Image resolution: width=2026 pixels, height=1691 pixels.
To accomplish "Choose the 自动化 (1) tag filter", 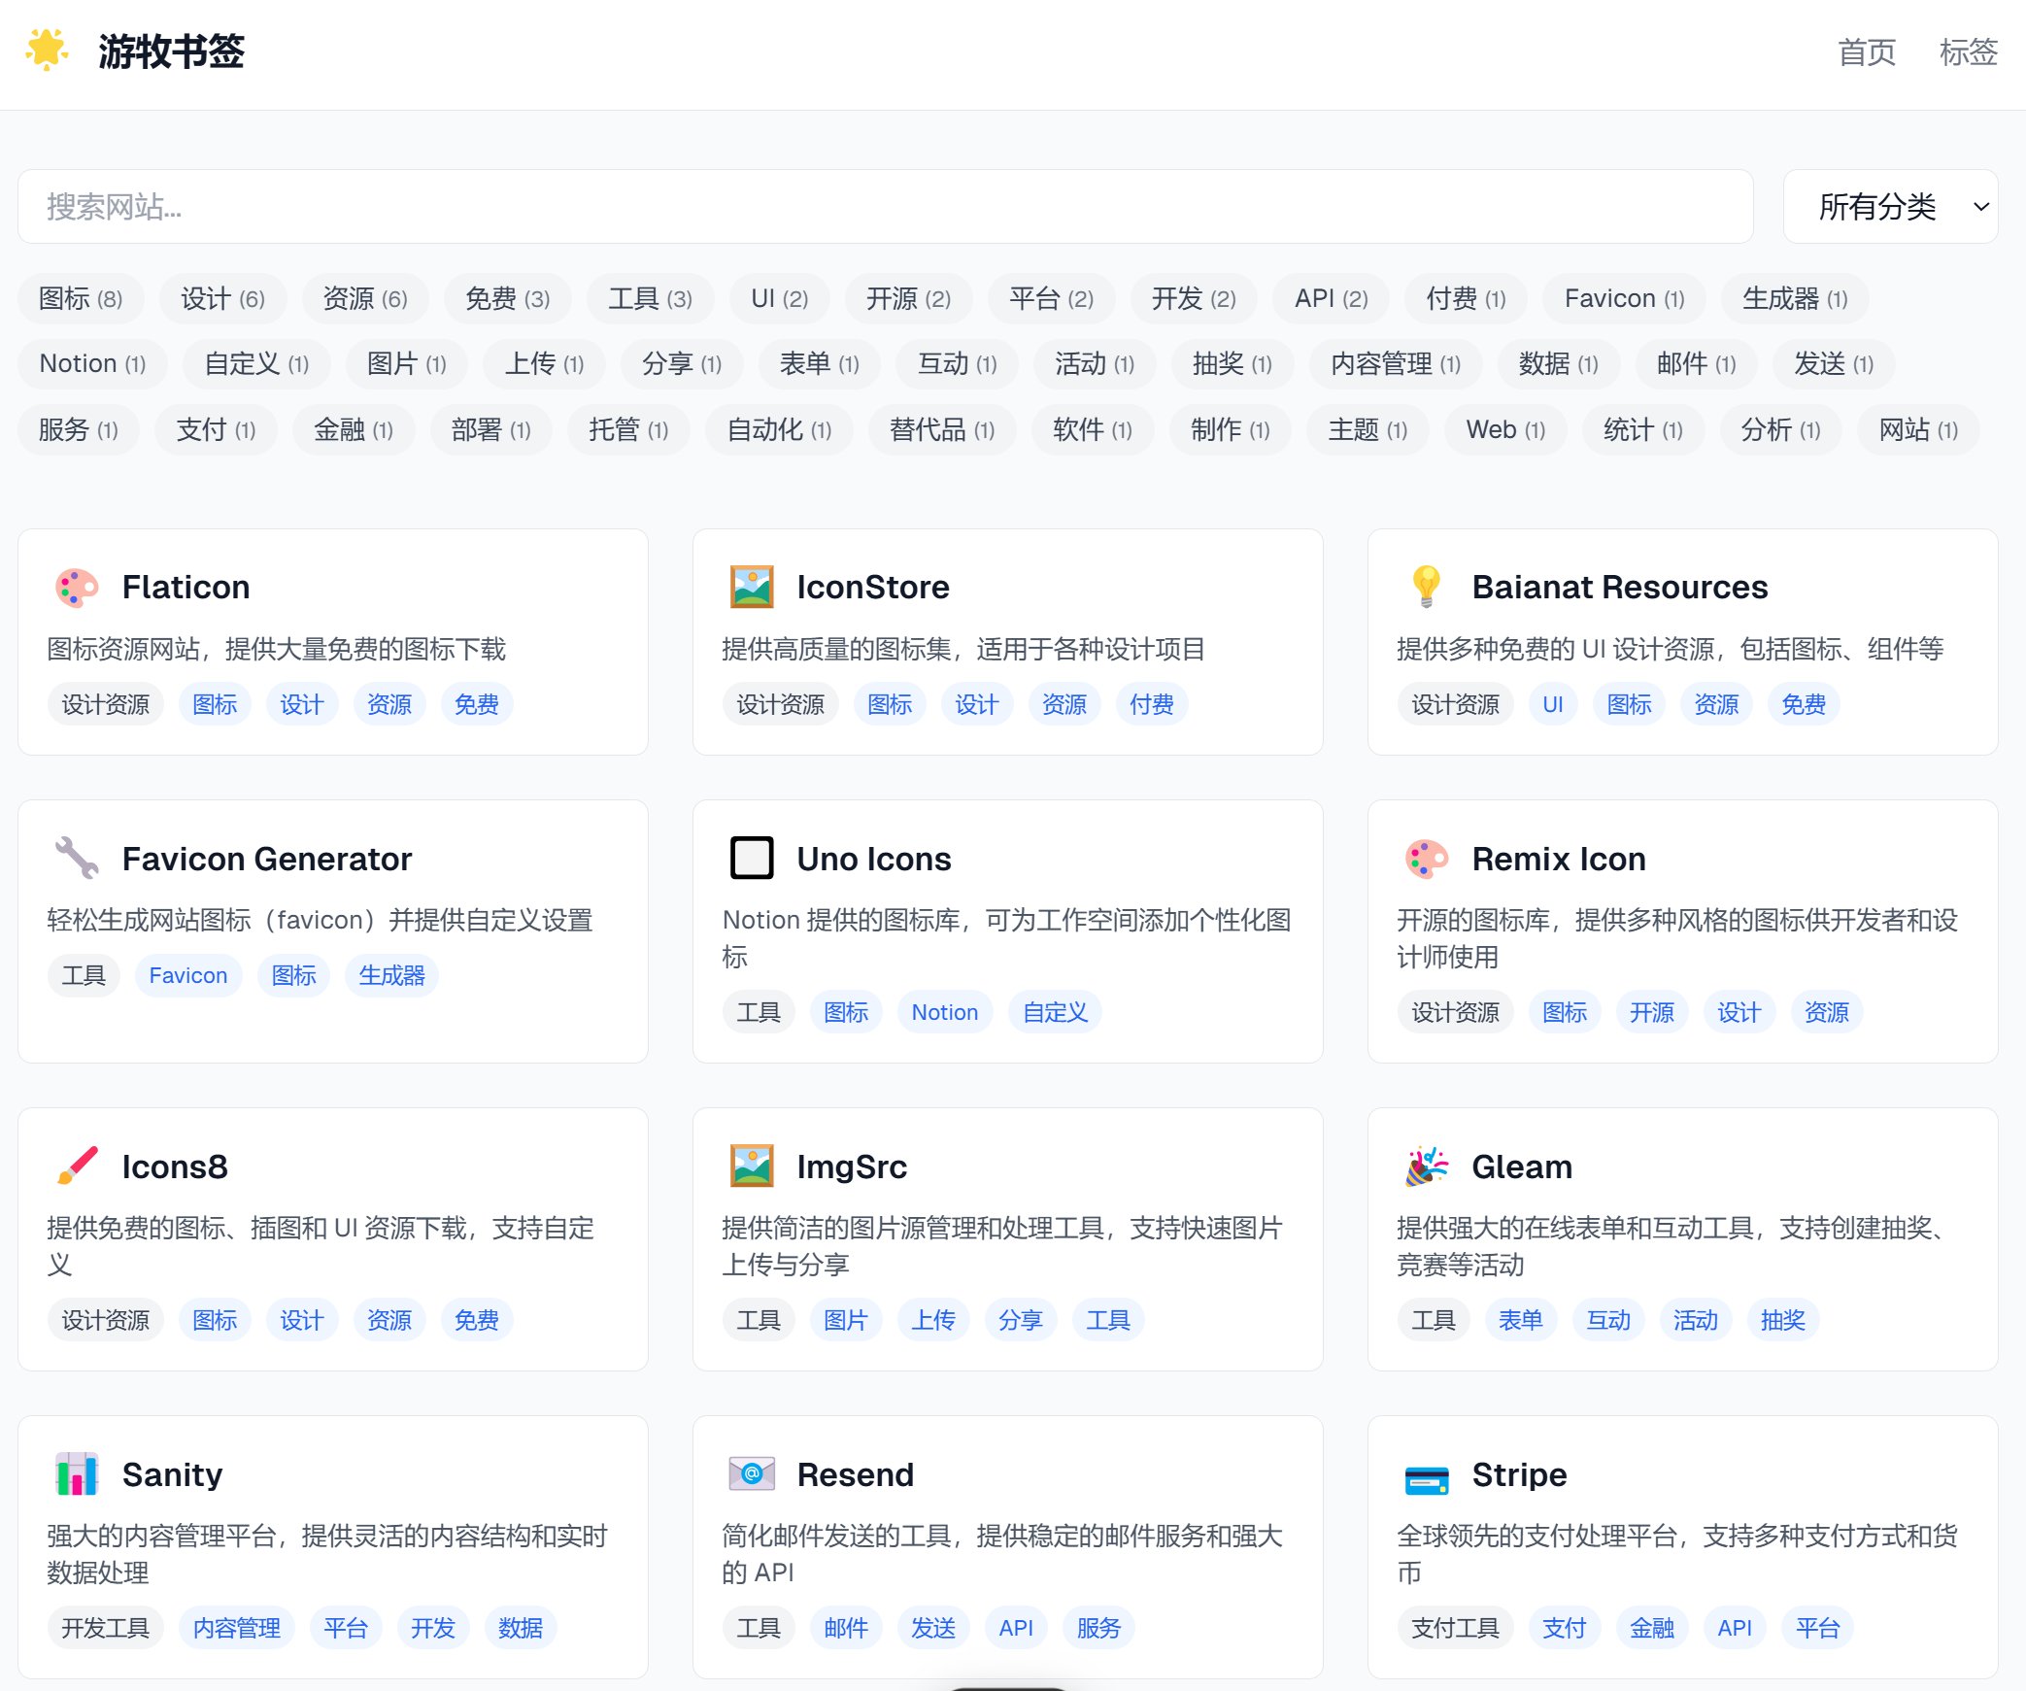I will [779, 429].
